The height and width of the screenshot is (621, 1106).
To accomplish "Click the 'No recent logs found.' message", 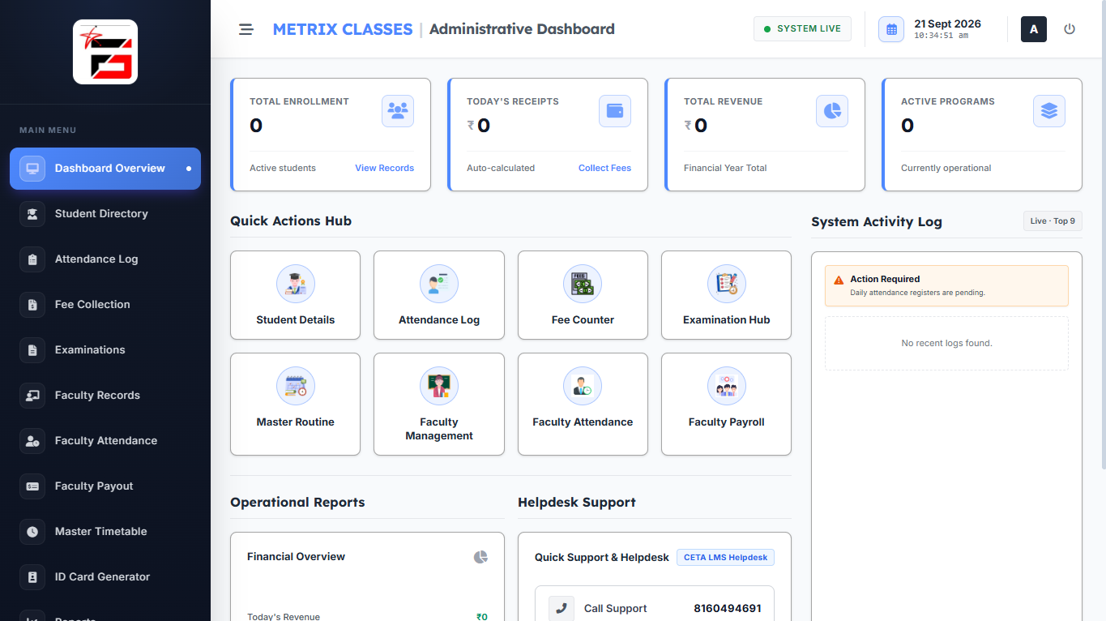I will 946,344.
